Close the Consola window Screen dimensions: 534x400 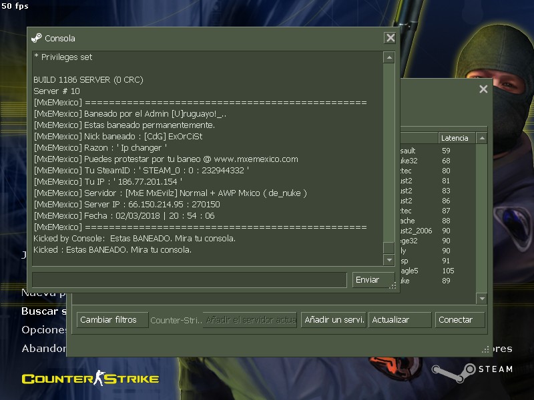coord(390,38)
